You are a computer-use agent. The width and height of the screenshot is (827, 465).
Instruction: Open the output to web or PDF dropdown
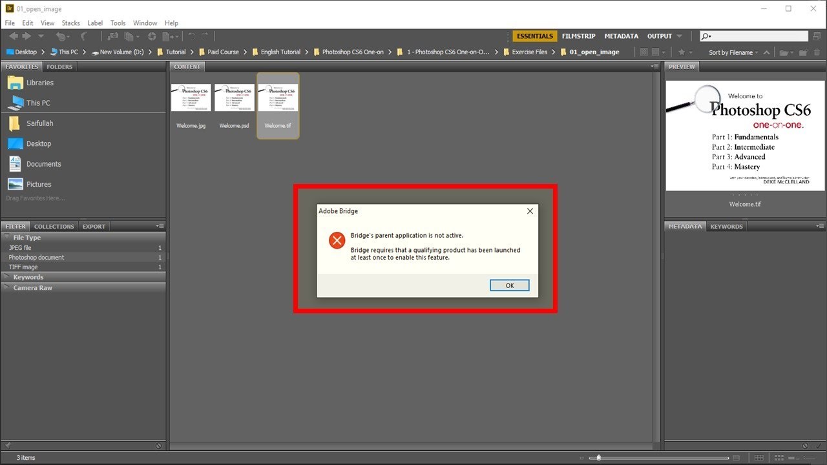171,36
